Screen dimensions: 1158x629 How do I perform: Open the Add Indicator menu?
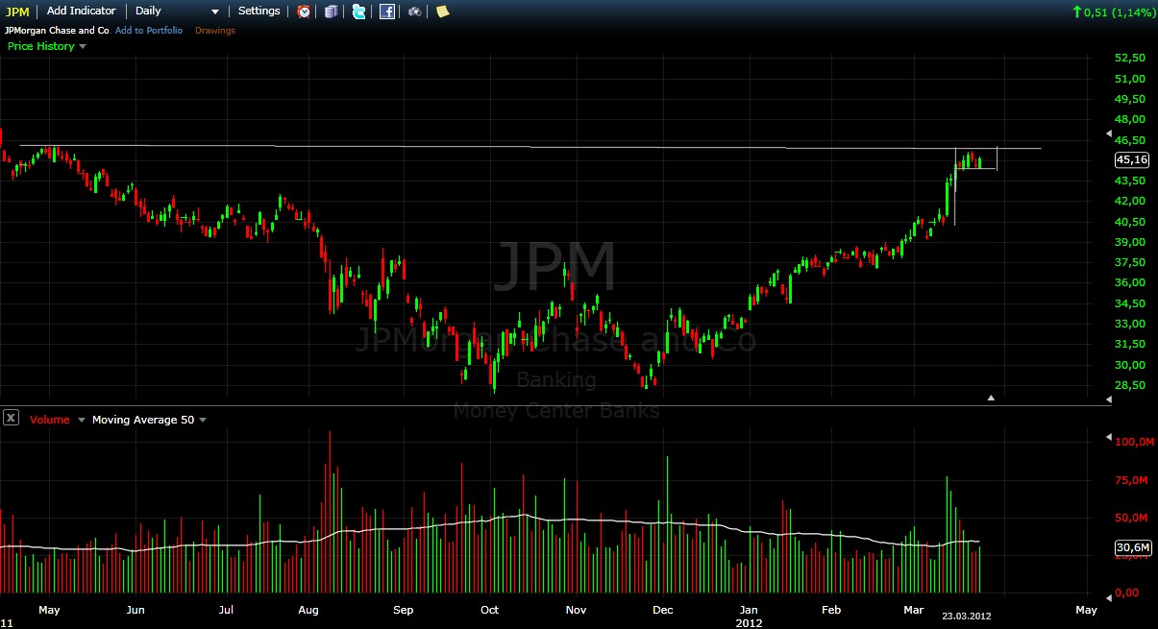point(82,12)
